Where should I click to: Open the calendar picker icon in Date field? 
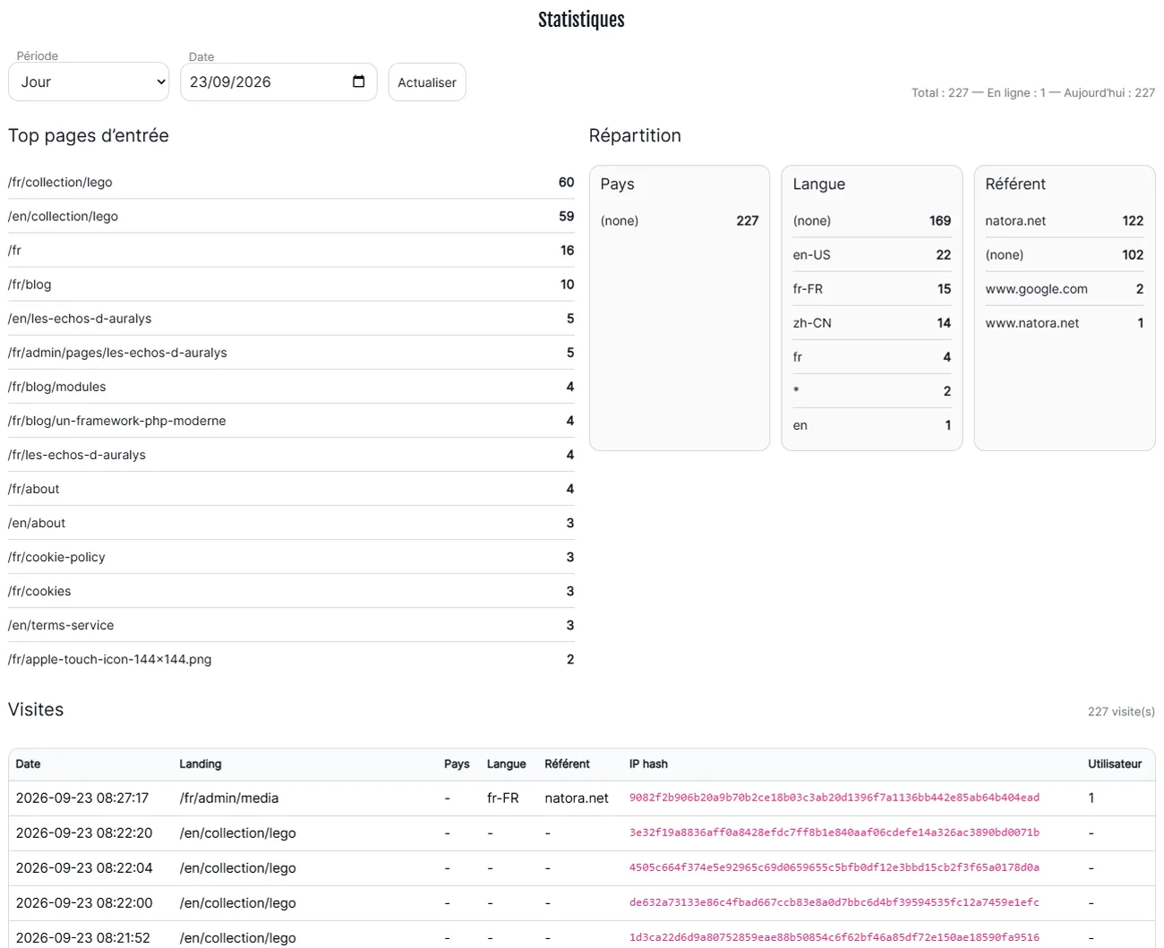click(x=359, y=81)
